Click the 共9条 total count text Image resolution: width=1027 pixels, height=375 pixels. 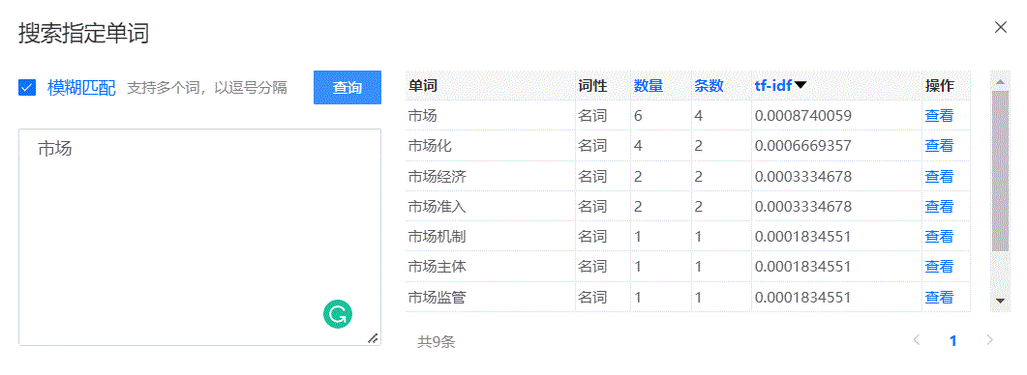point(437,341)
